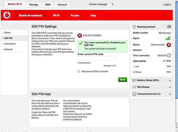
Task: Switch to the Storage tab
Action: tap(34, 4)
